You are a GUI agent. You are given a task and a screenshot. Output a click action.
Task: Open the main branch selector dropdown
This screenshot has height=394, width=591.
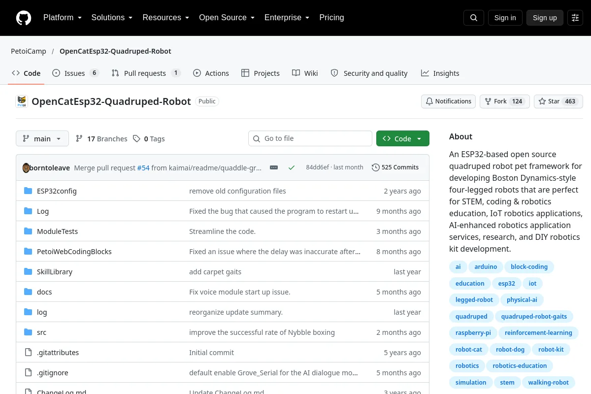click(42, 139)
